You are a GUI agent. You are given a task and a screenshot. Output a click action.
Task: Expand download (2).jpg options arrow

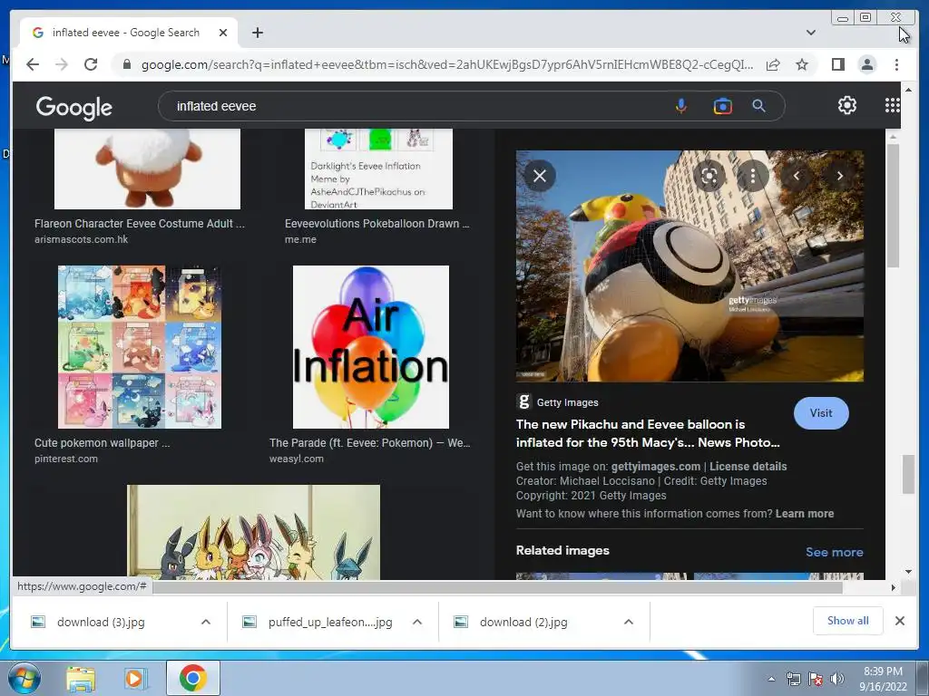(x=629, y=622)
